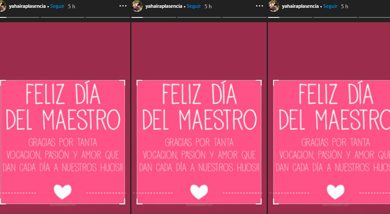Image resolution: width=390 pixels, height=214 pixels.
Task: Tap the Feliz Día del Maestro card in rightmost story
Action: click(x=331, y=142)
